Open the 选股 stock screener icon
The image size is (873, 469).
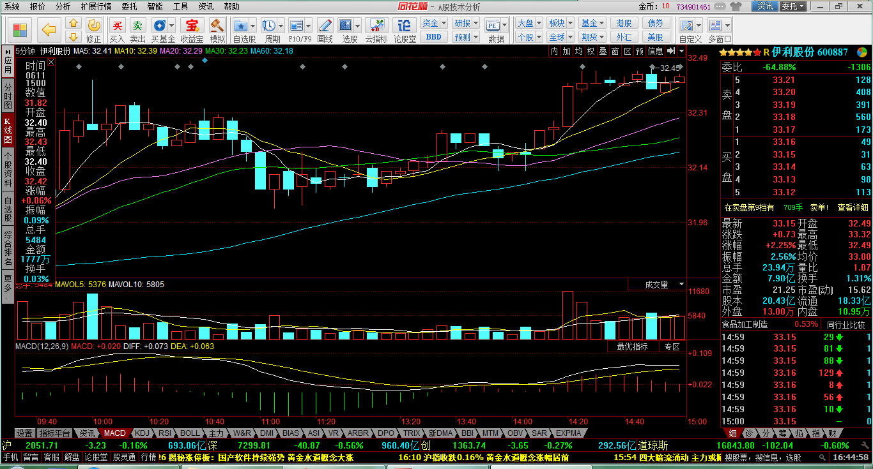point(346,26)
